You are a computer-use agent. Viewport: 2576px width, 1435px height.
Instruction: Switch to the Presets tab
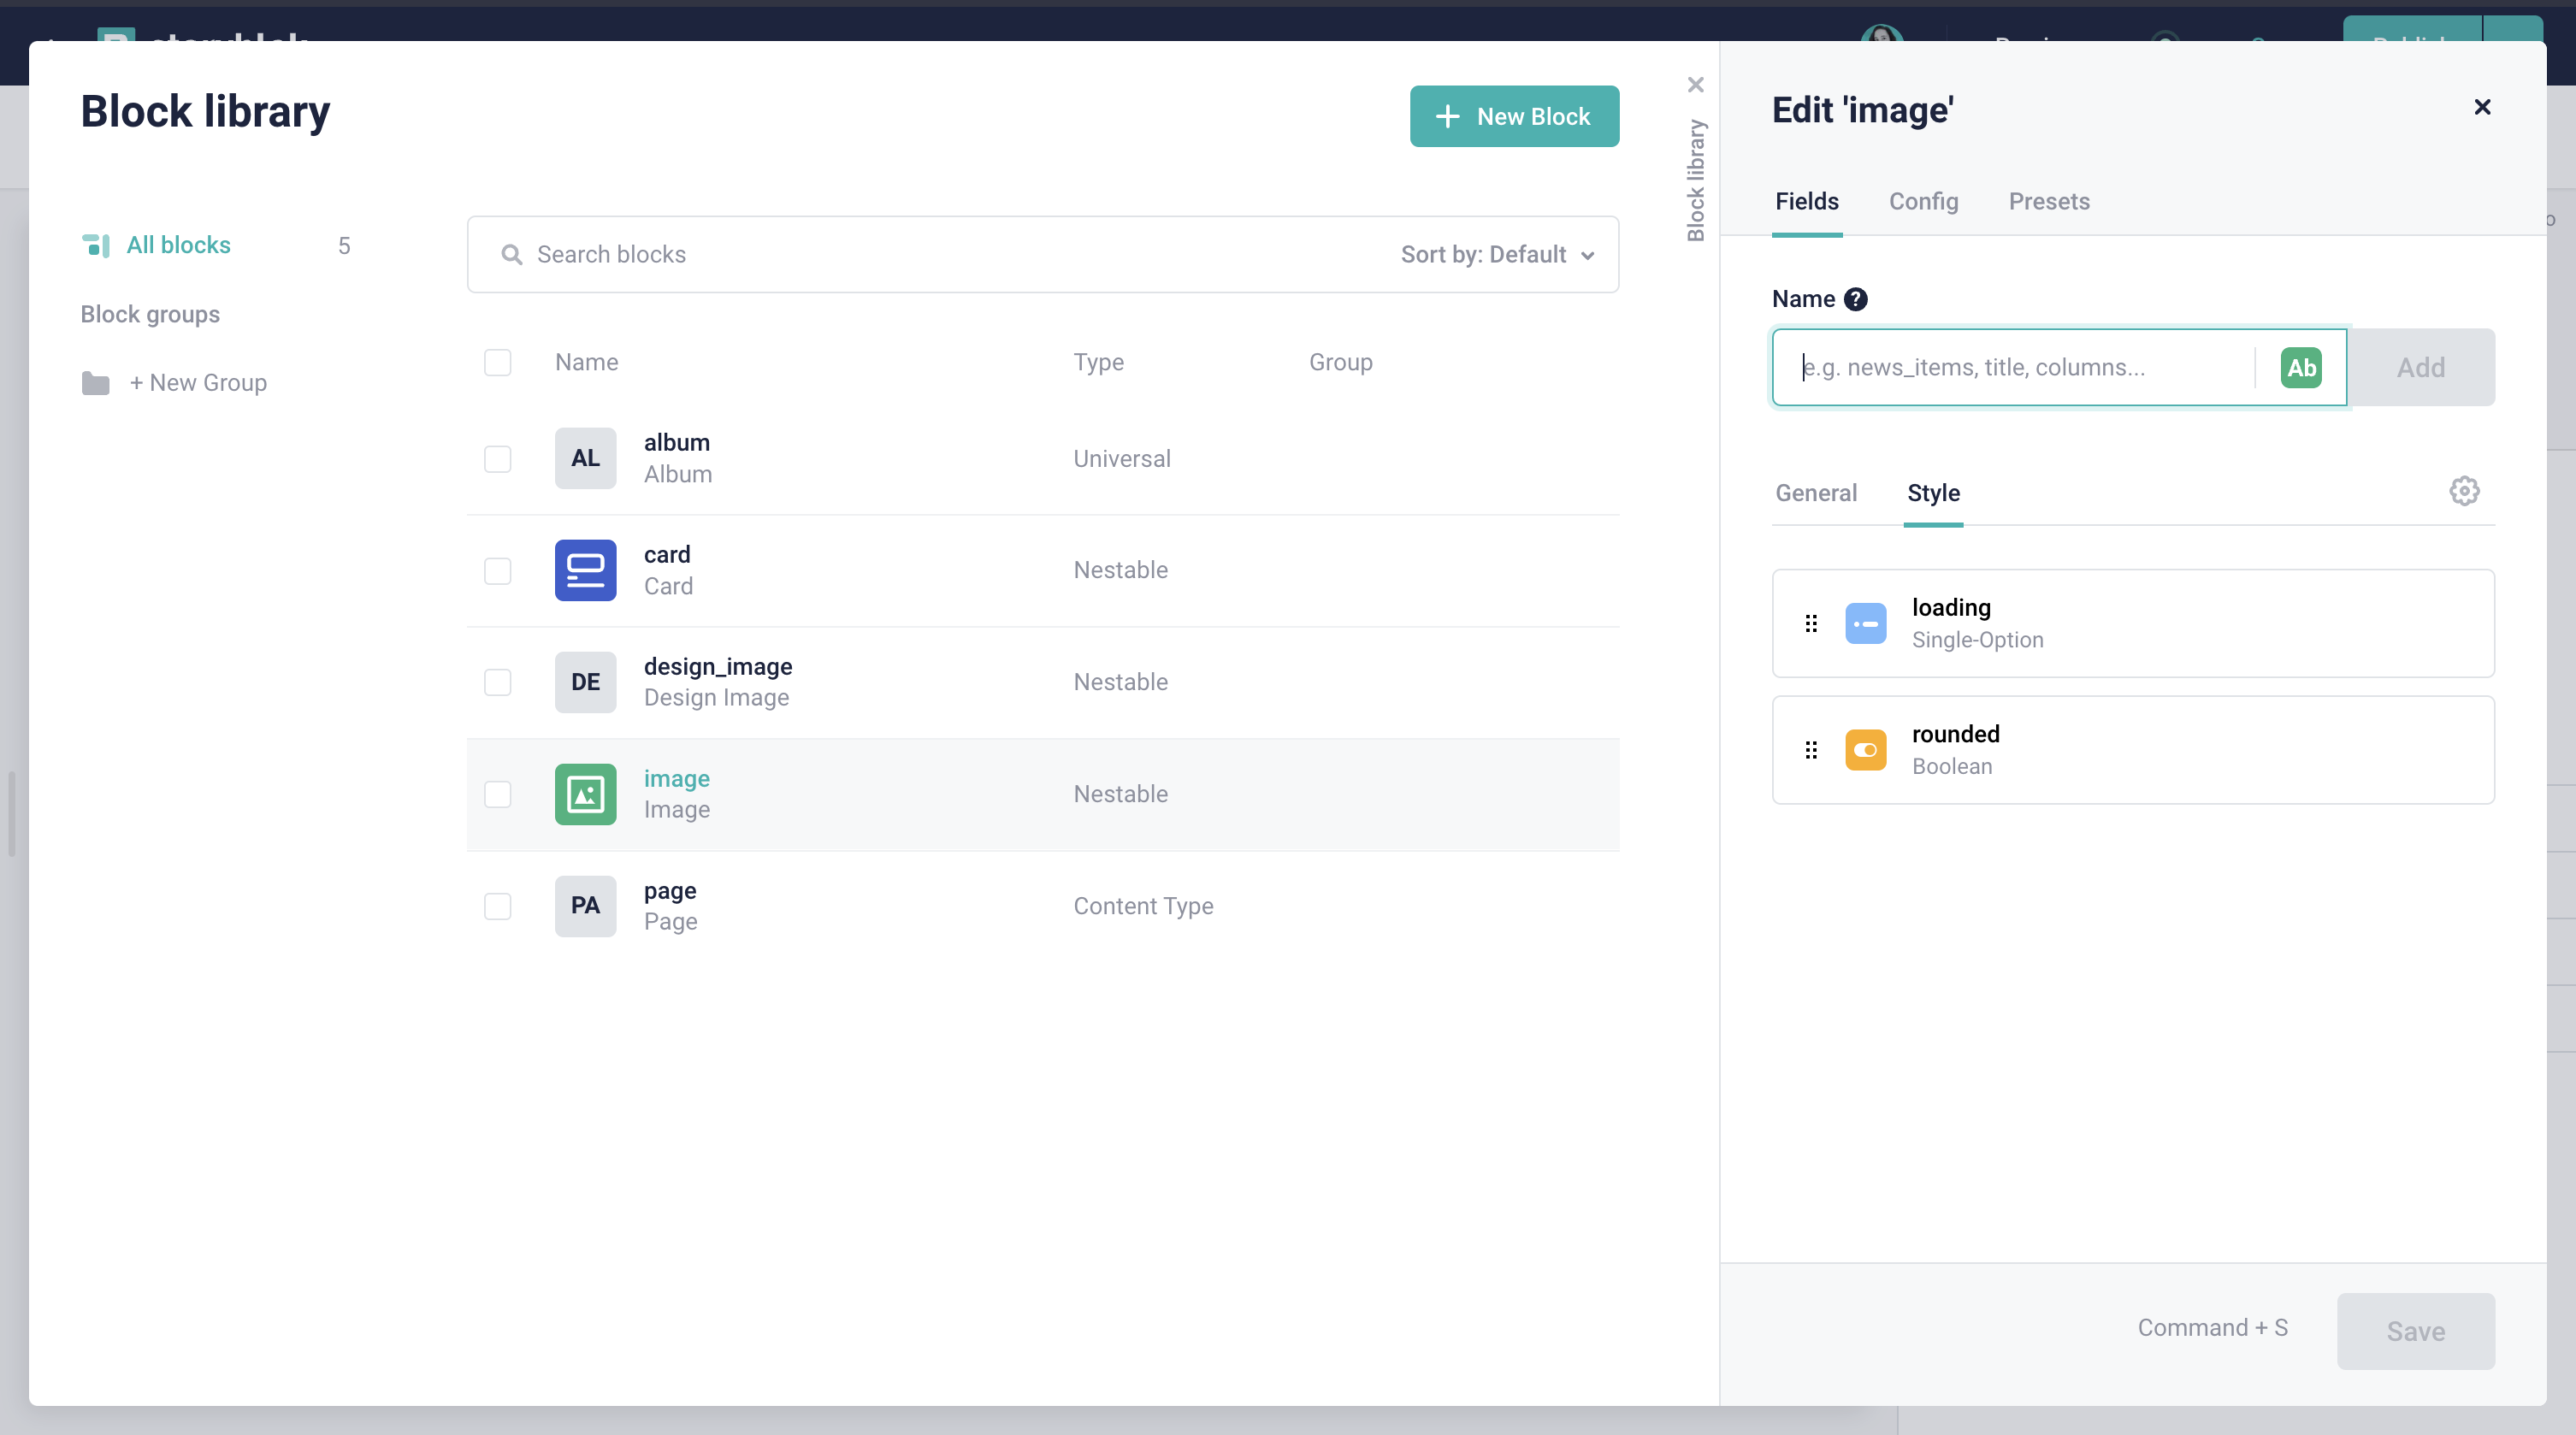click(2049, 201)
